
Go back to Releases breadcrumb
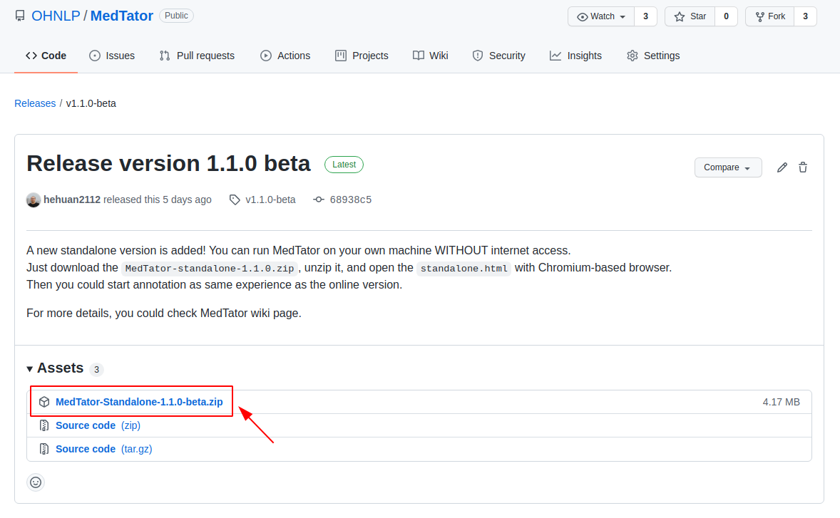pyautogui.click(x=35, y=103)
